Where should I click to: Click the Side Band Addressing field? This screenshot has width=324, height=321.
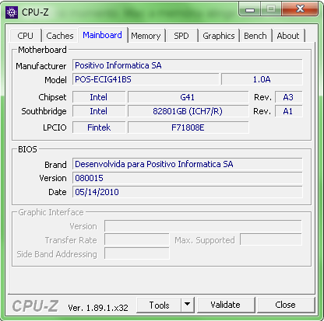[137, 253]
